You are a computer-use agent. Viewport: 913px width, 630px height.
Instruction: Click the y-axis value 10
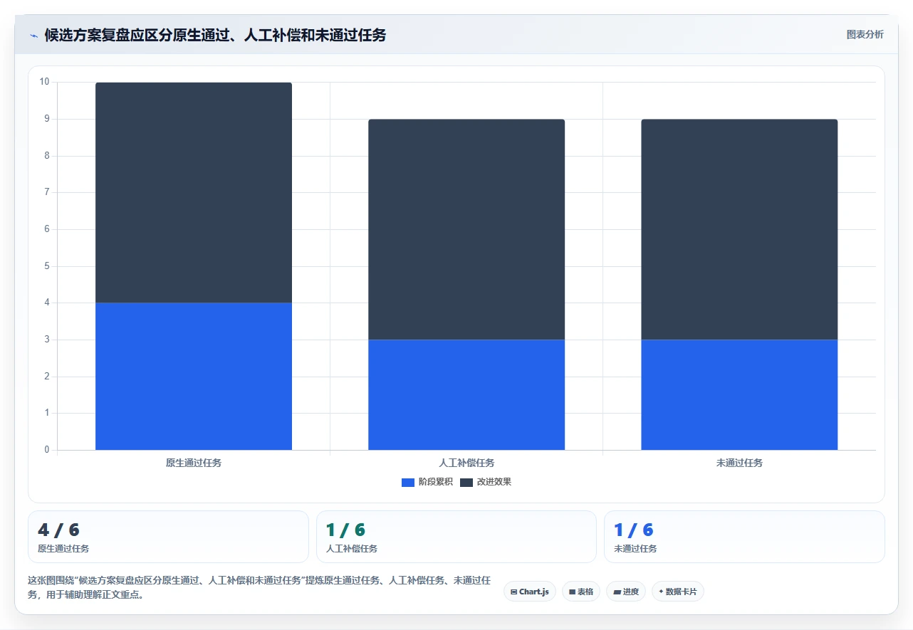pos(45,82)
